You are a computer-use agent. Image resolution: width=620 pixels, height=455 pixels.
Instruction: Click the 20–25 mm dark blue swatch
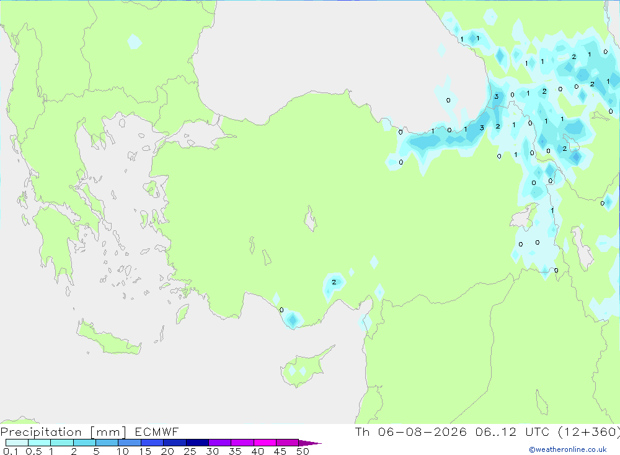175,443
